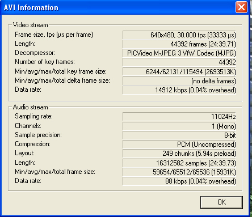Click the sampling rate value 11024Hz
Image resolution: width=252 pixels, height=217 pixels.
point(179,117)
